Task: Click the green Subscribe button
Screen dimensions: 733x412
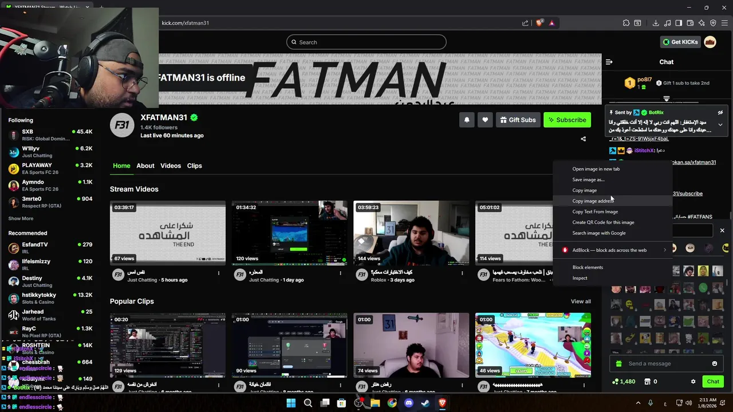Action: (x=567, y=120)
